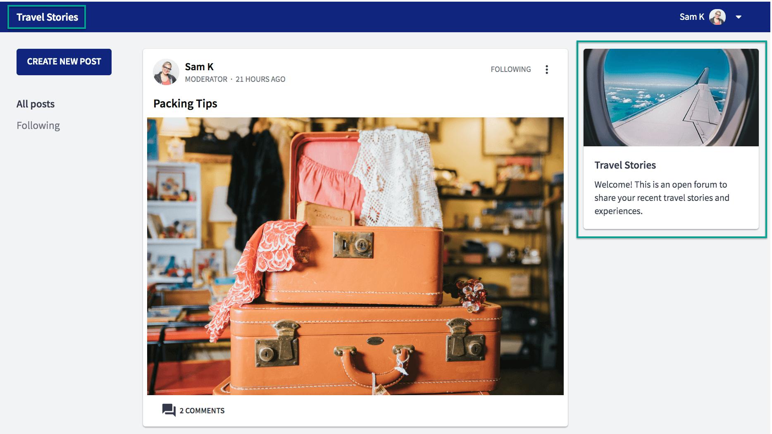Open the post options three-dot menu
This screenshot has height=434, width=772.
point(547,69)
